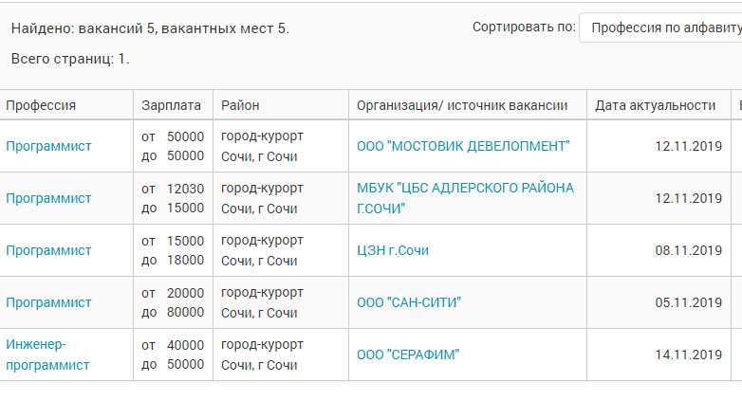Open the "Инженер-программист" vacancy link

coord(47,355)
